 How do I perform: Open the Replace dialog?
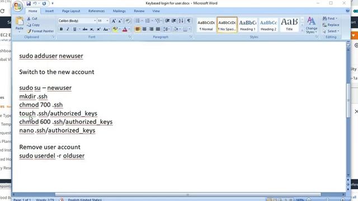click(x=331, y=25)
